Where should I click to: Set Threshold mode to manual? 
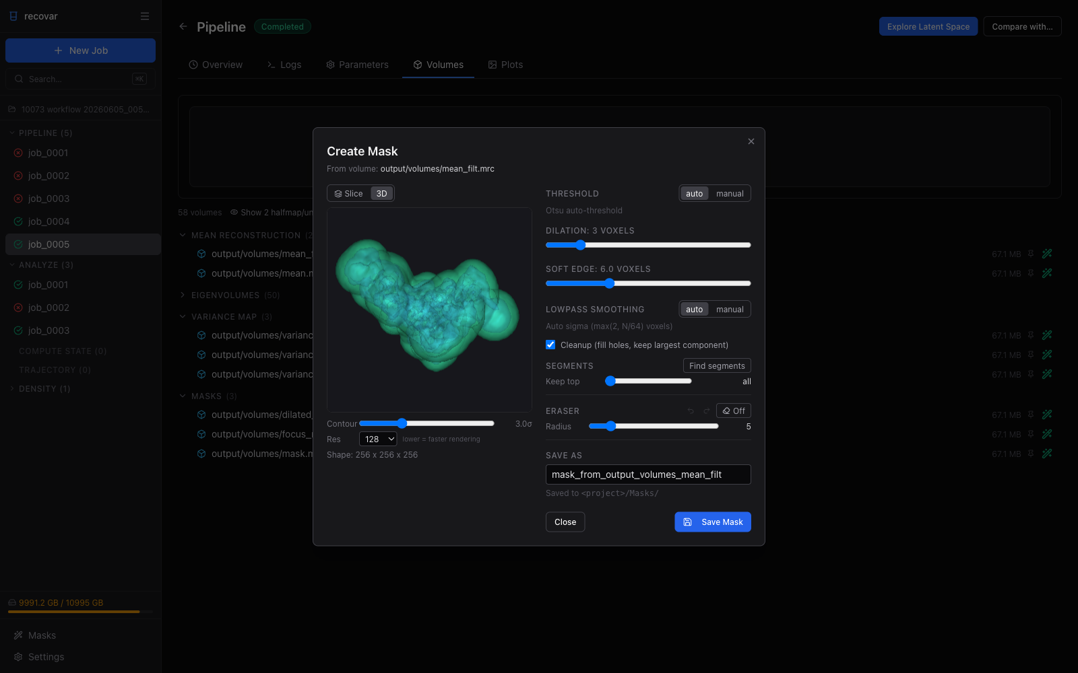730,194
